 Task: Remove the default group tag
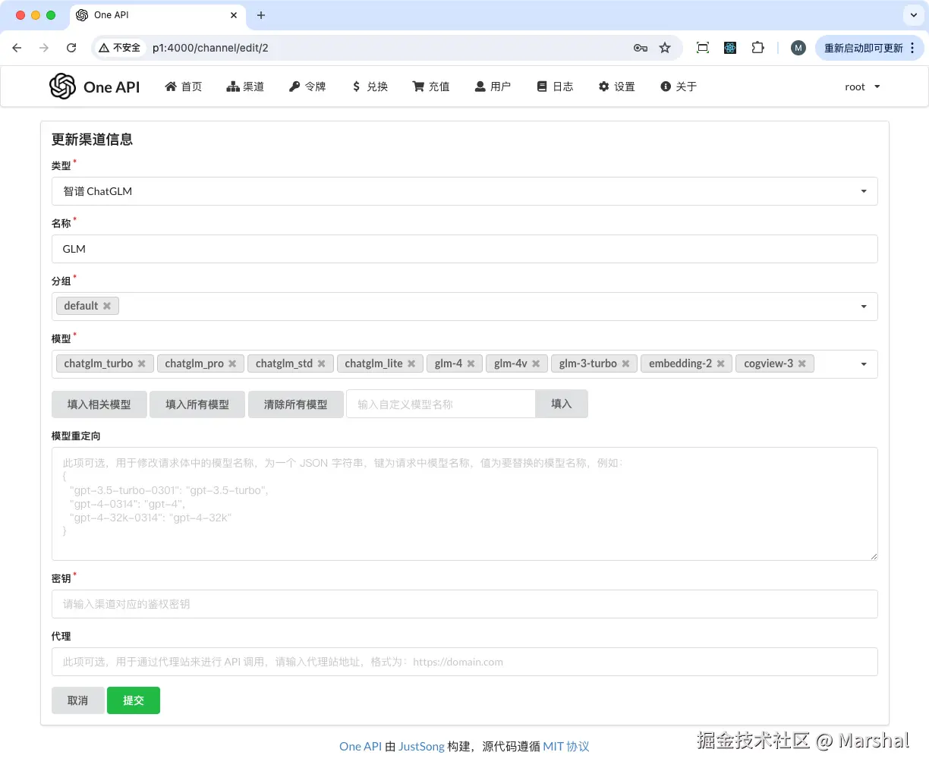tap(107, 306)
